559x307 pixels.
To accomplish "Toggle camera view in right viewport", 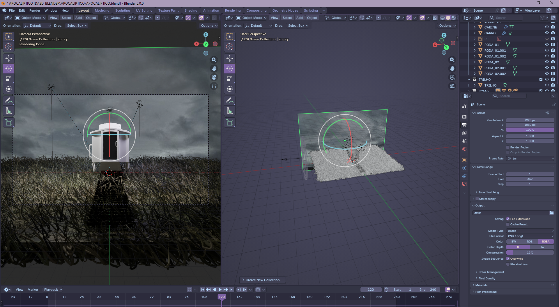I will pos(452,77).
